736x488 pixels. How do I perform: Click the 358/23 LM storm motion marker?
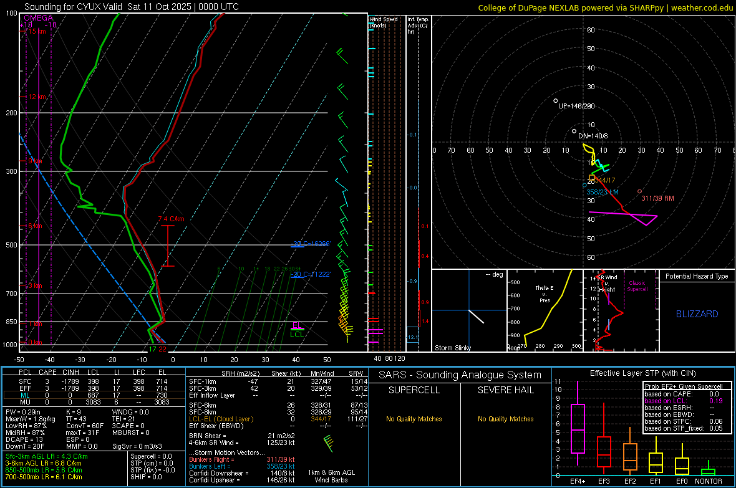pos(585,185)
